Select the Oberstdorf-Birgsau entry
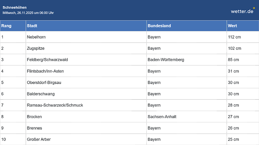The width and height of the screenshot is (259, 145). 44,82
